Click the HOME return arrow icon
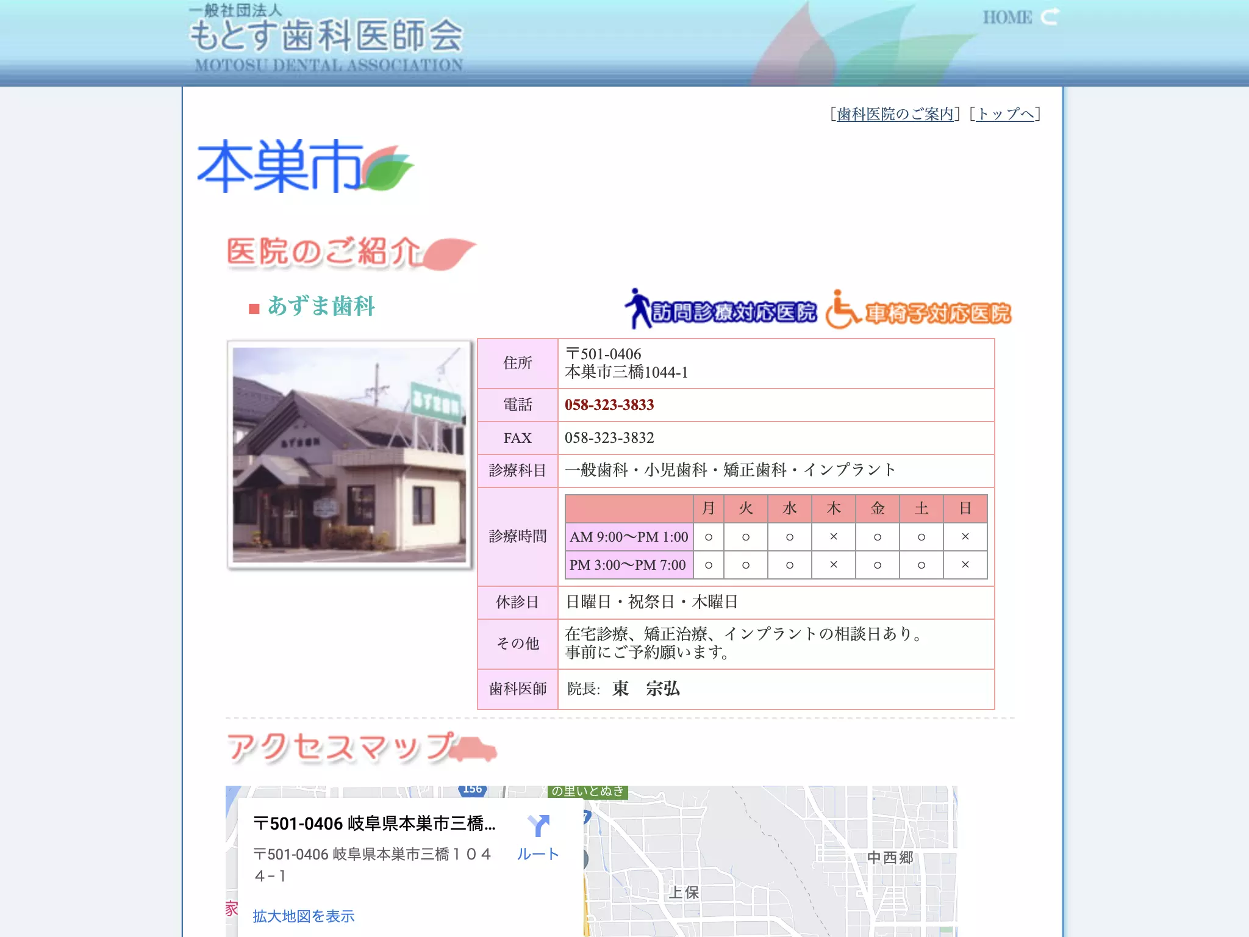1249x937 pixels. 1050,17
